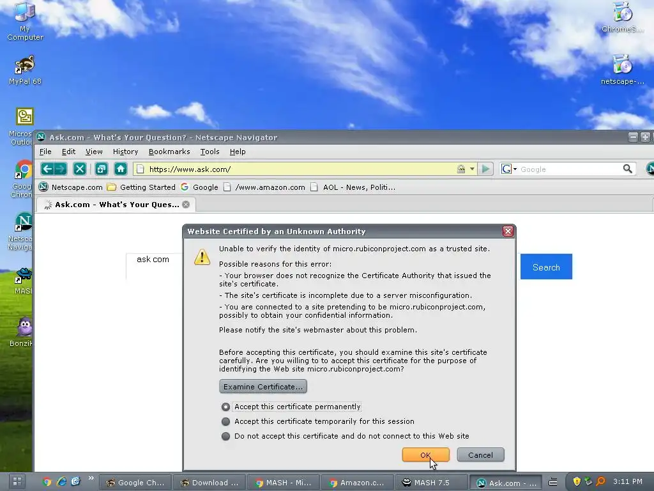The width and height of the screenshot is (654, 491).
Task: Click the keyboard icon on the taskbar
Action: [552, 482]
